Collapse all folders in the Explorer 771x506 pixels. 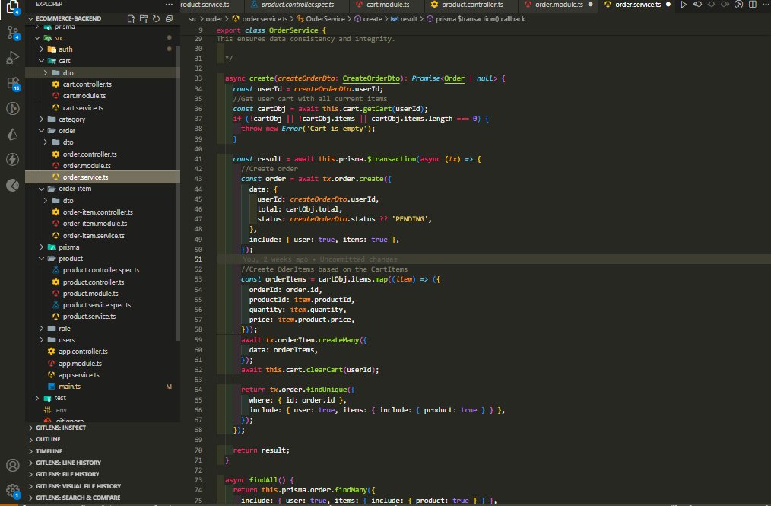point(169,18)
